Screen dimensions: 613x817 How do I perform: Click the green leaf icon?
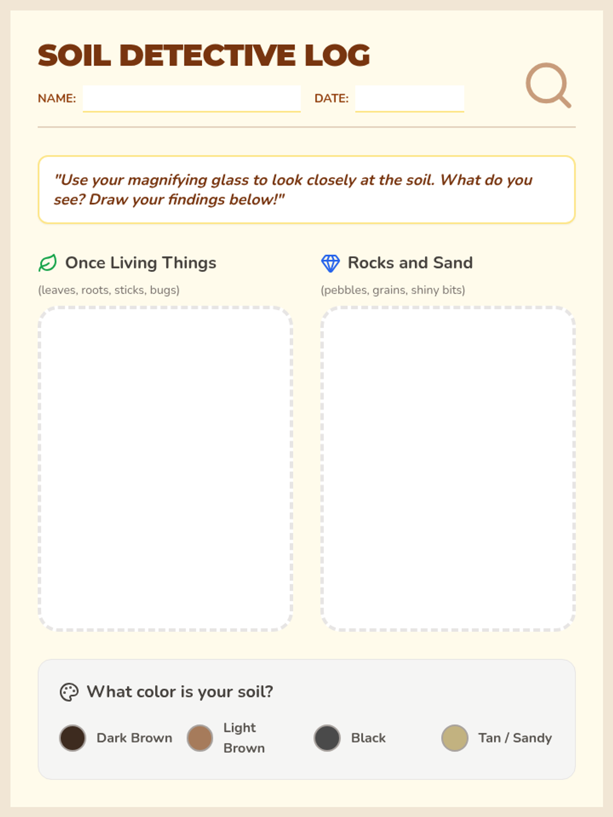(48, 263)
